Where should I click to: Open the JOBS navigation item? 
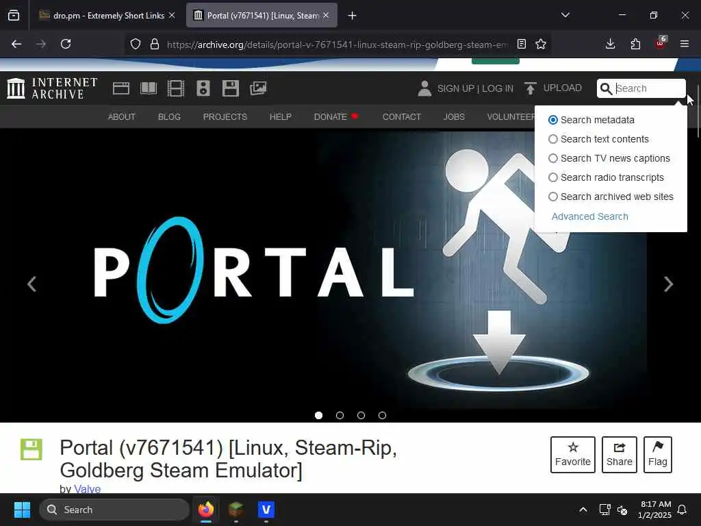coord(454,116)
